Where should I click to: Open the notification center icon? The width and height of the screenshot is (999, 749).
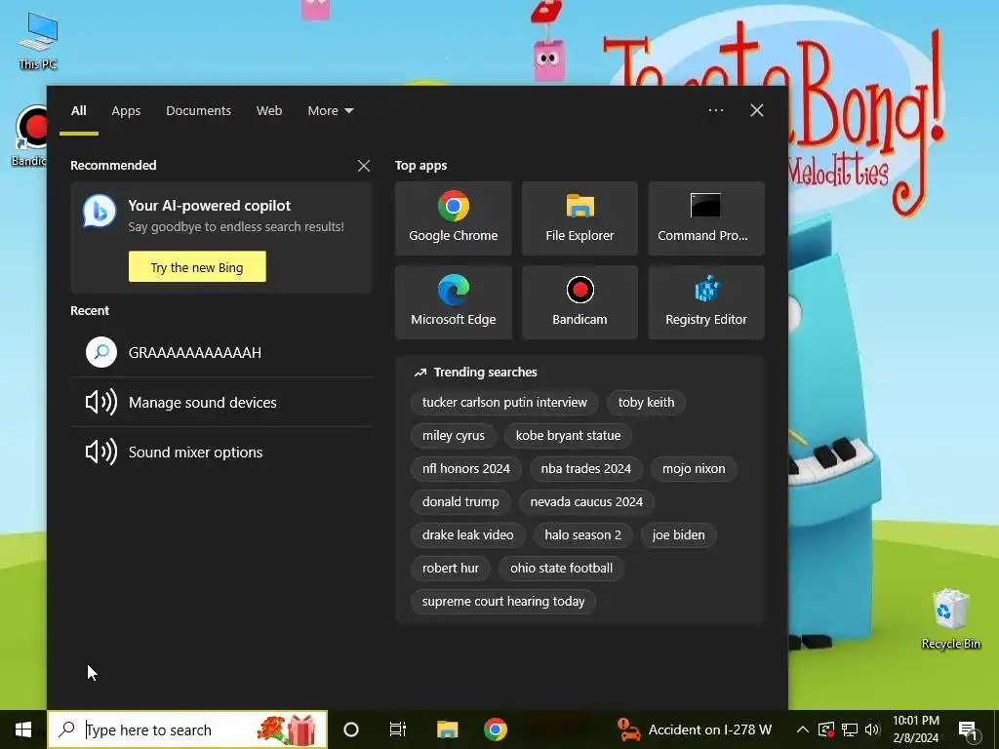tap(969, 729)
